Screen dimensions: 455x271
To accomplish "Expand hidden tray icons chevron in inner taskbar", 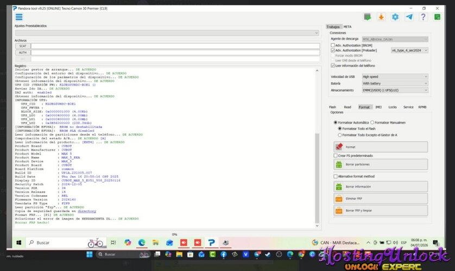I will 368,243.
